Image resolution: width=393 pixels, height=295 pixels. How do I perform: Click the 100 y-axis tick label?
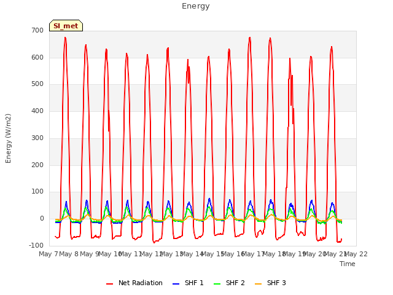pos(37,192)
